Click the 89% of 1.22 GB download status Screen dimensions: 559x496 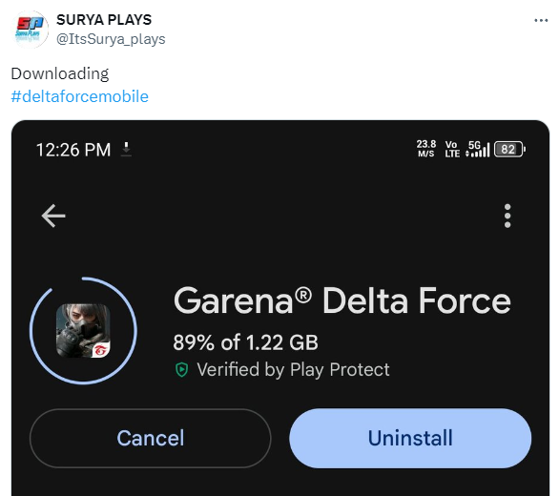coord(245,342)
